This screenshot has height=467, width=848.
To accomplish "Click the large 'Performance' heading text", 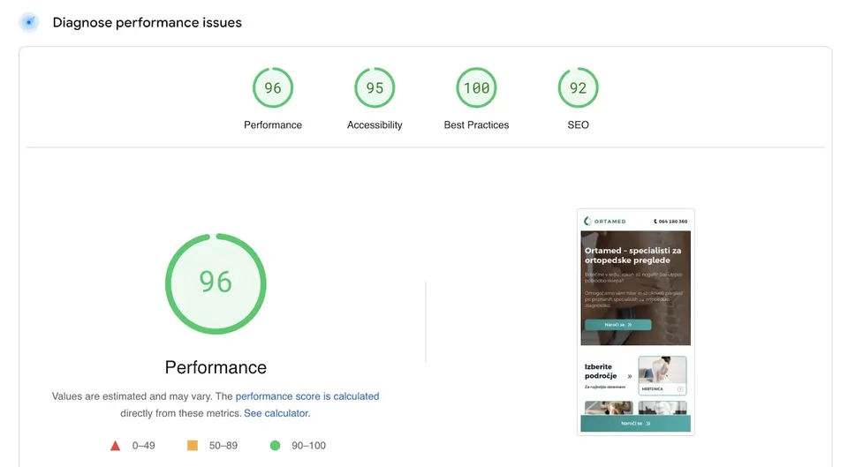I will [x=216, y=367].
